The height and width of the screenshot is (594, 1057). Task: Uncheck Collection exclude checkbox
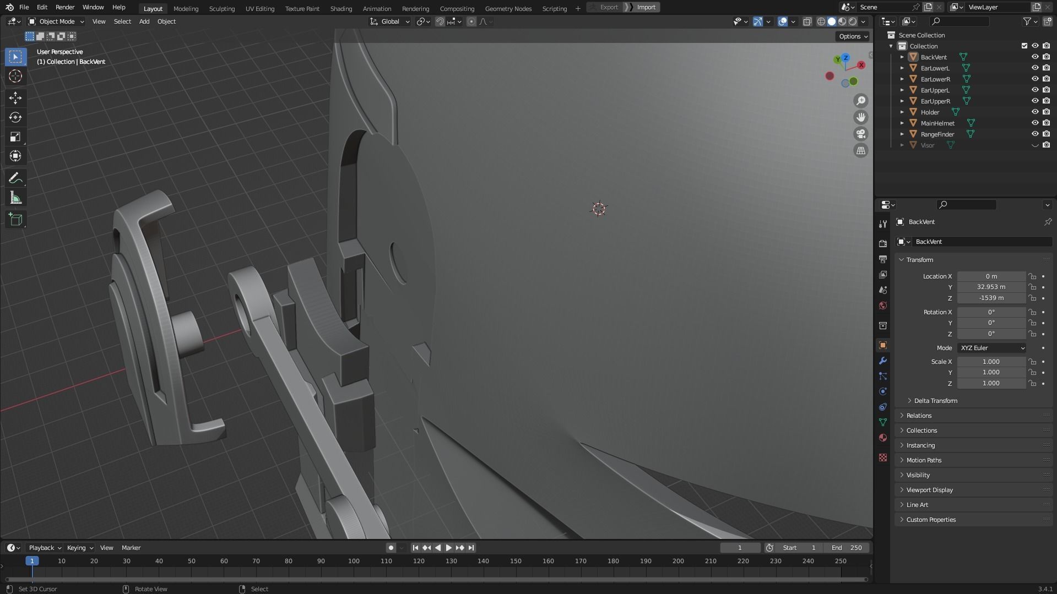(x=1025, y=46)
